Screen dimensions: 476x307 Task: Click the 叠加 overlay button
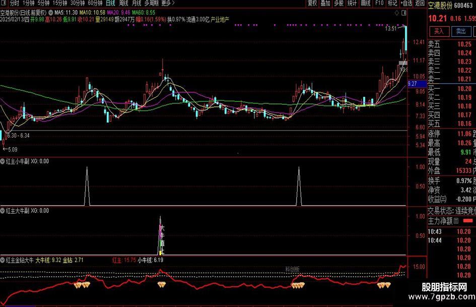[325, 3]
